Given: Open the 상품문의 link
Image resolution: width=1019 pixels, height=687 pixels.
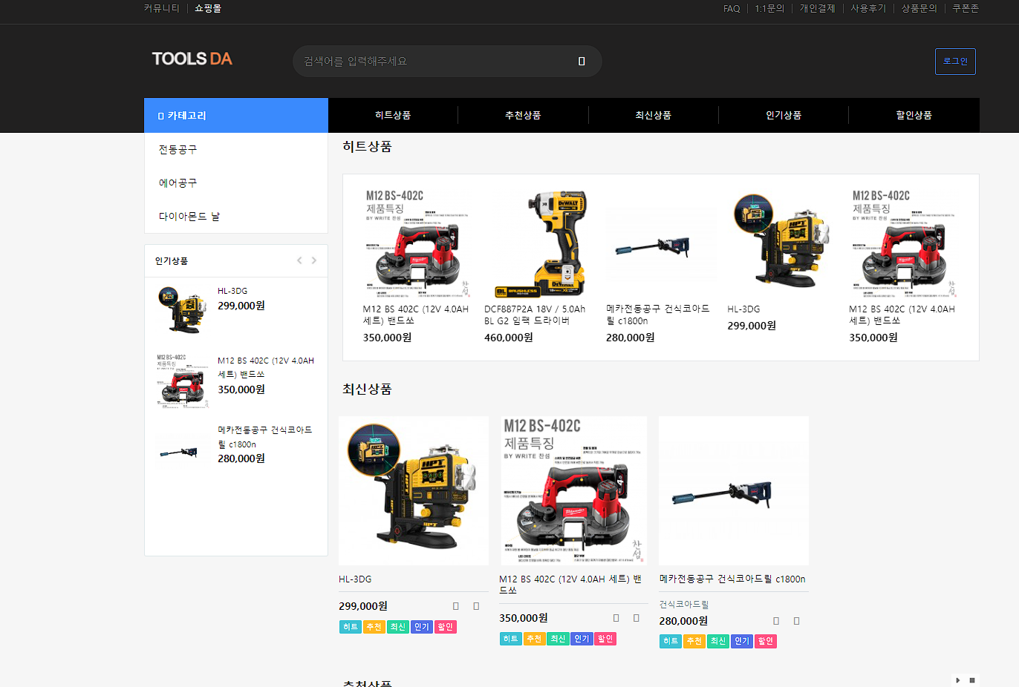Looking at the screenshot, I should click(x=919, y=8).
